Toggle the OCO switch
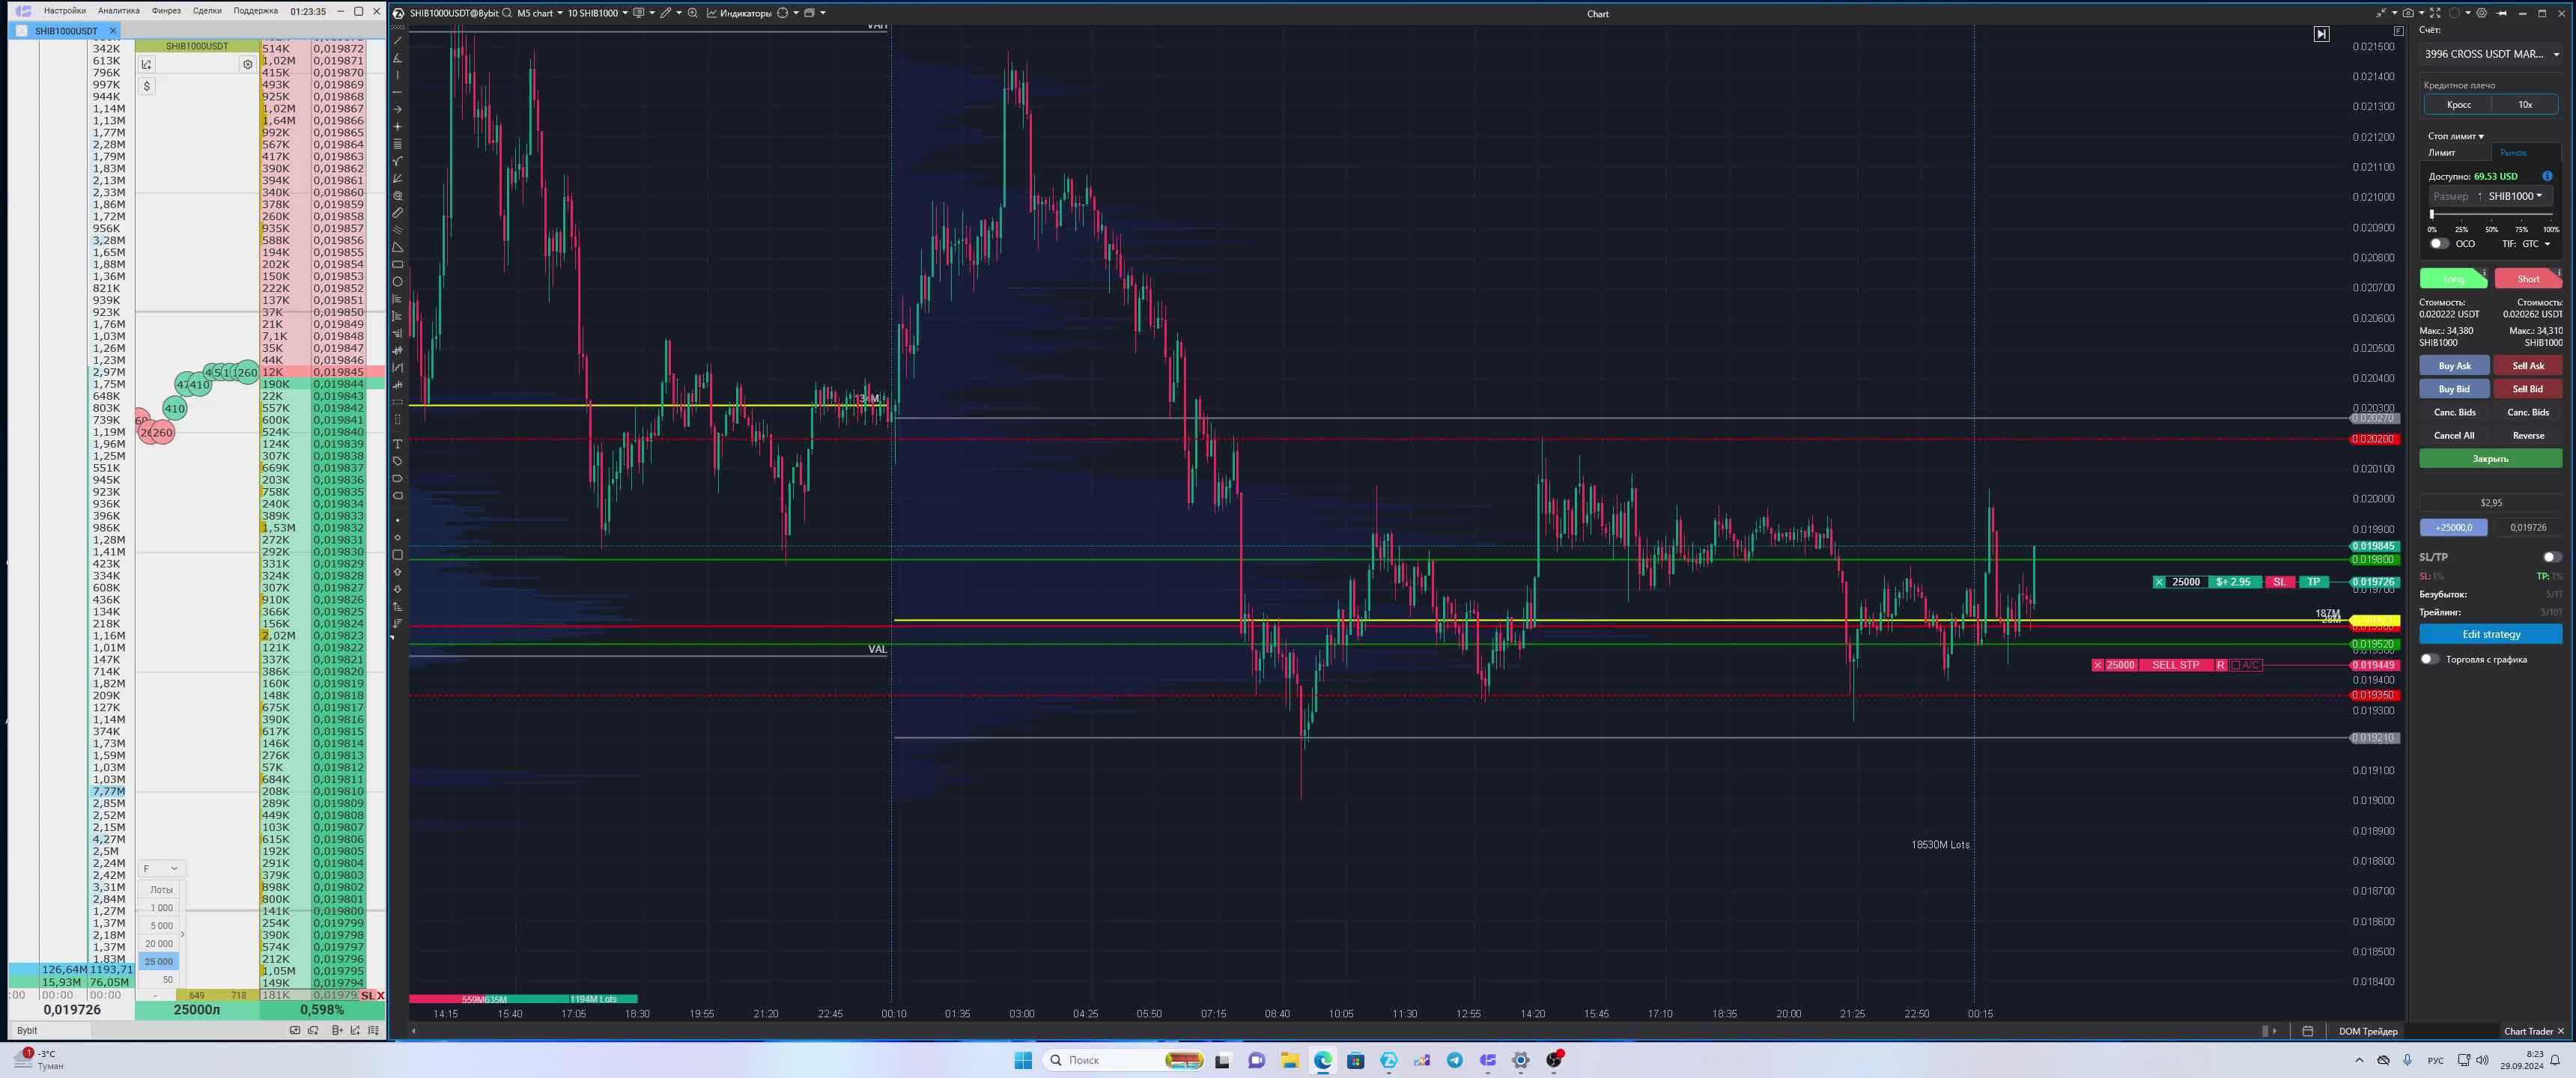The height and width of the screenshot is (1078, 2576). pos(2439,244)
